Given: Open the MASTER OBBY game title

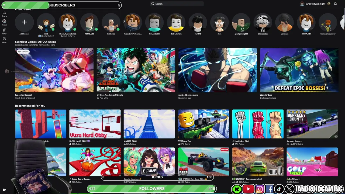Looking at the screenshot, I should (130, 141).
